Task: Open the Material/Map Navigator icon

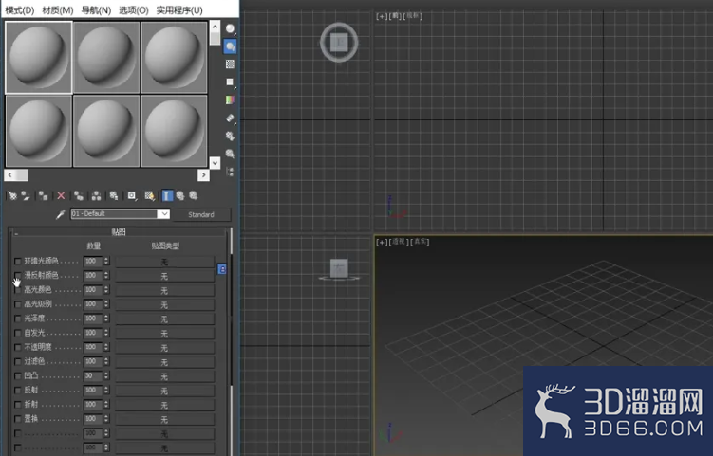Action: point(230,172)
